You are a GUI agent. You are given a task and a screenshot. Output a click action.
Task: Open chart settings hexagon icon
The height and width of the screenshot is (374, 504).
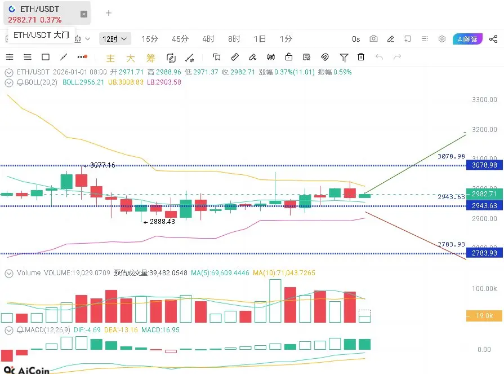coord(442,39)
